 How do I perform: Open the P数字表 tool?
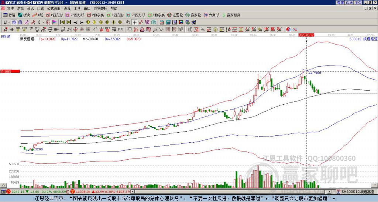pyautogui.click(x=95, y=15)
